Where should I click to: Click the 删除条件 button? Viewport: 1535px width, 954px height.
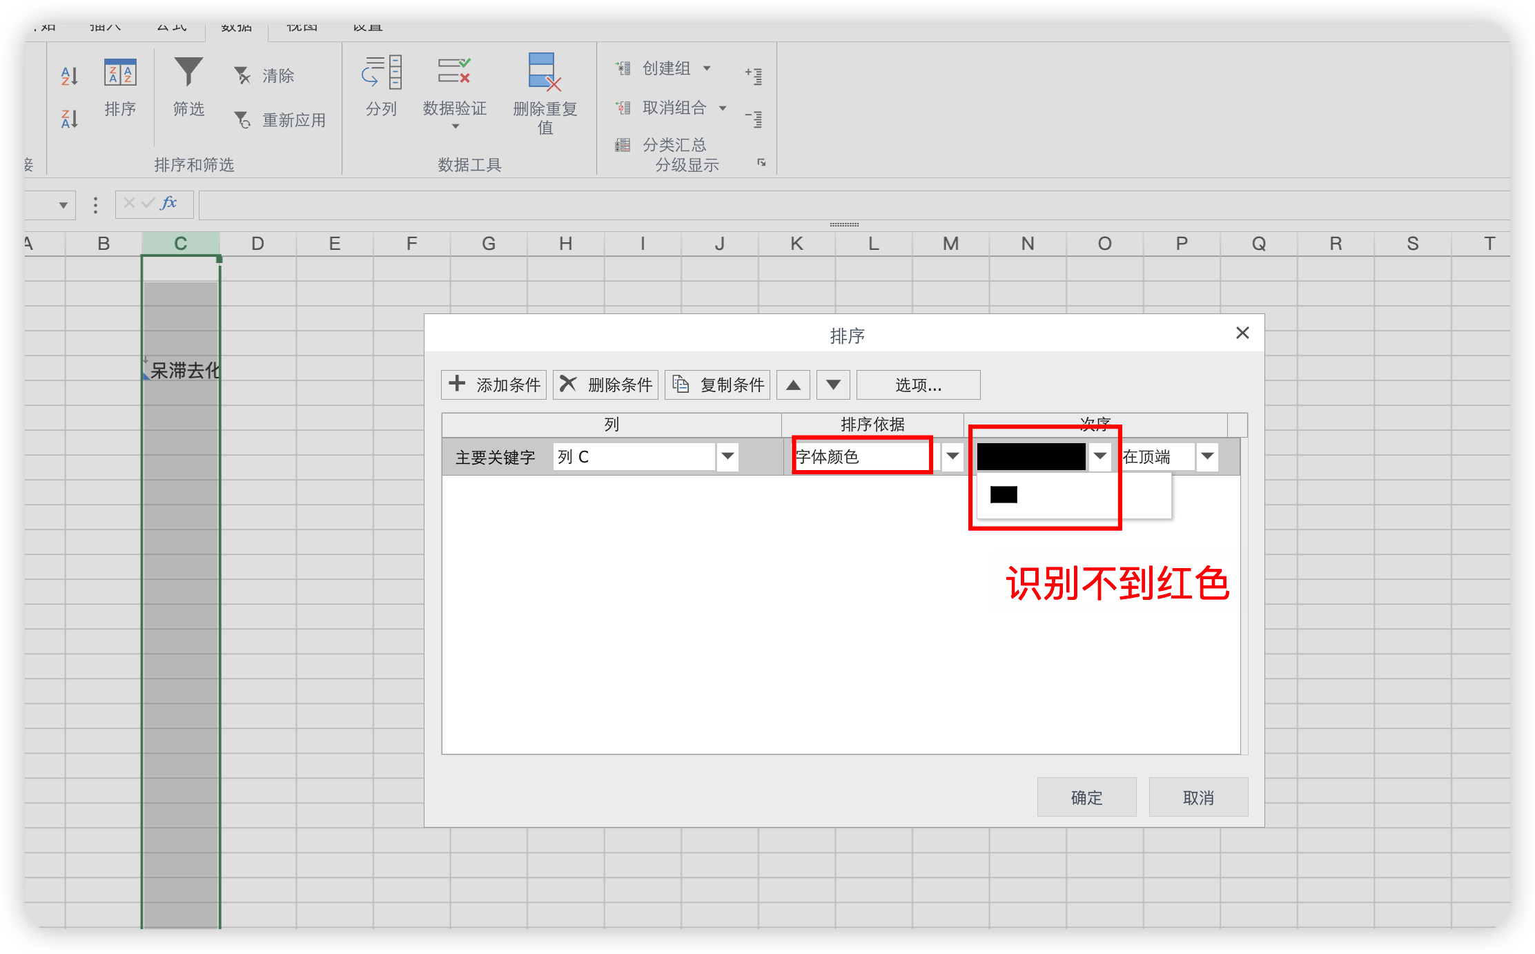click(605, 384)
